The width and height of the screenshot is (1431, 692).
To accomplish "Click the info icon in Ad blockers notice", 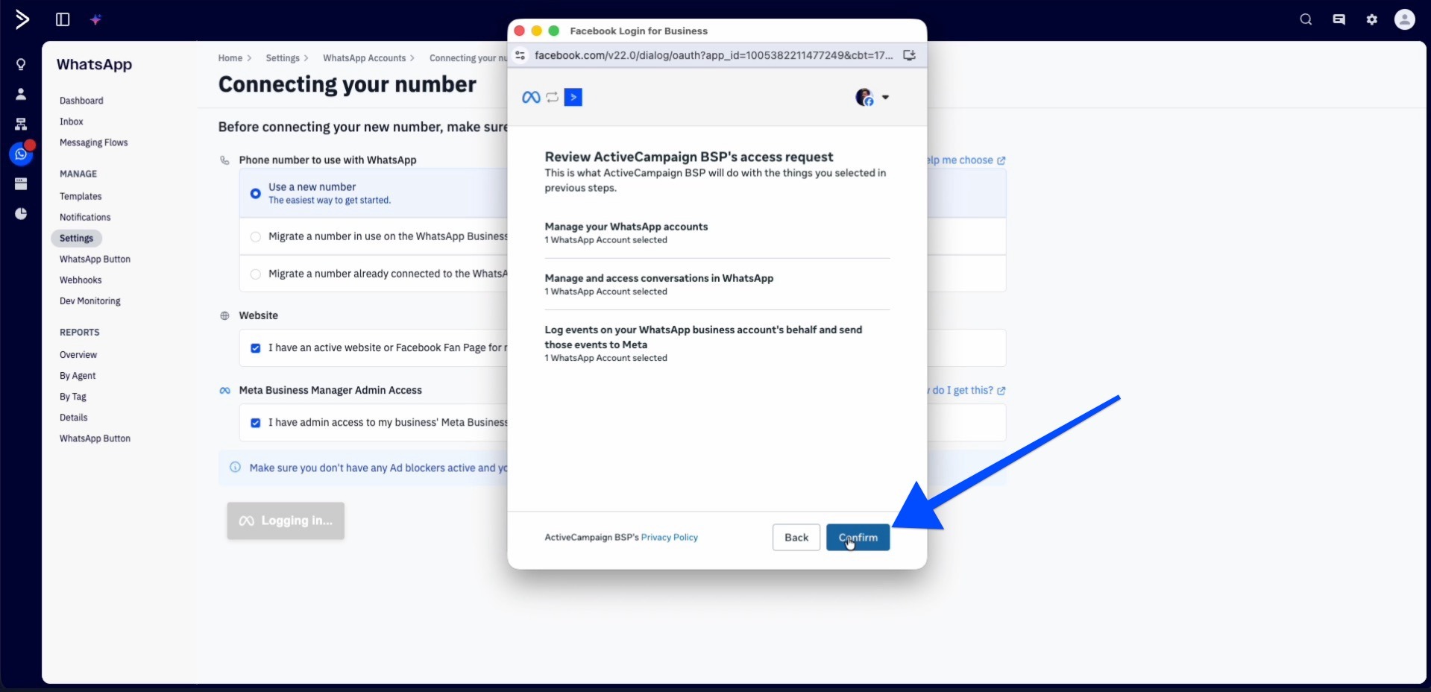I will (235, 468).
